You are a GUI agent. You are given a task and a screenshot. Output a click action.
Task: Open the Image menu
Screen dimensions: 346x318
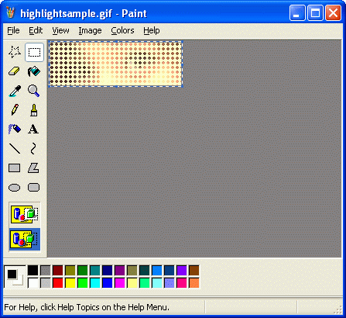point(90,30)
